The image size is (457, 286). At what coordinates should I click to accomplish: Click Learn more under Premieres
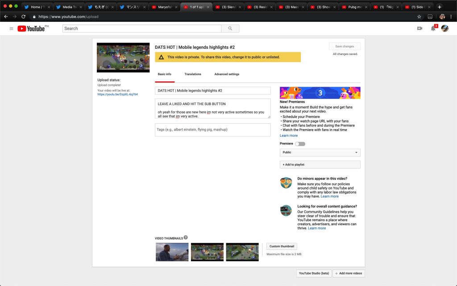(289, 135)
